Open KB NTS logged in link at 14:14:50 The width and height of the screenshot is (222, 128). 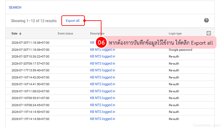pyautogui.click(x=103, y=112)
